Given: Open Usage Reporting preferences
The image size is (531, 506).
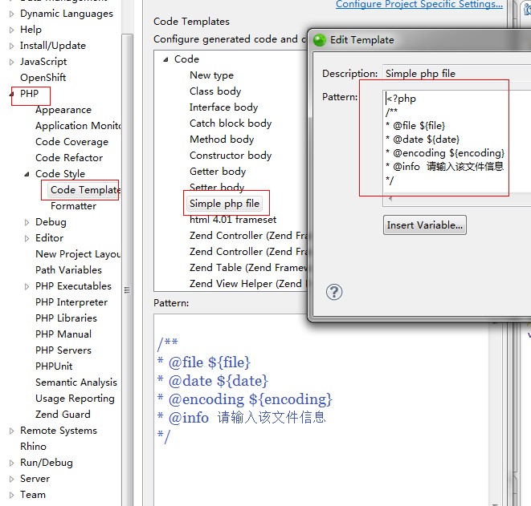Looking at the screenshot, I should pyautogui.click(x=75, y=399).
